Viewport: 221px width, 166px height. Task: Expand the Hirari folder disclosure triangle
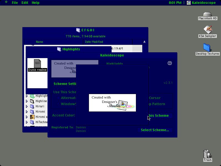pos(27,107)
